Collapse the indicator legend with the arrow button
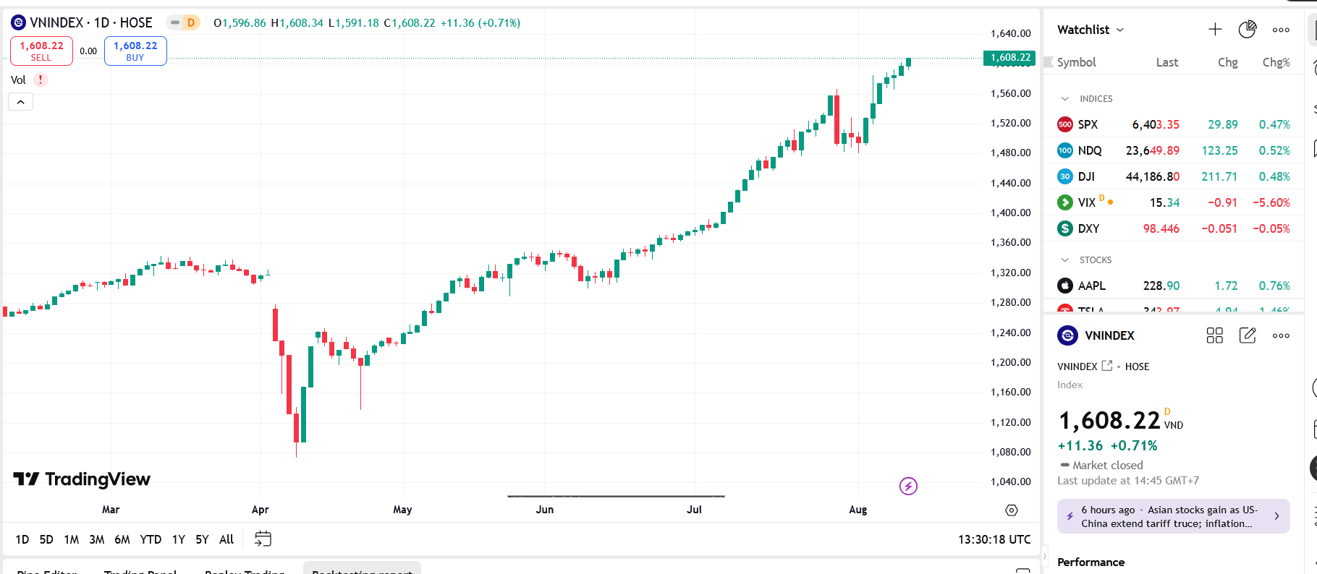The height and width of the screenshot is (574, 1317). [x=21, y=102]
